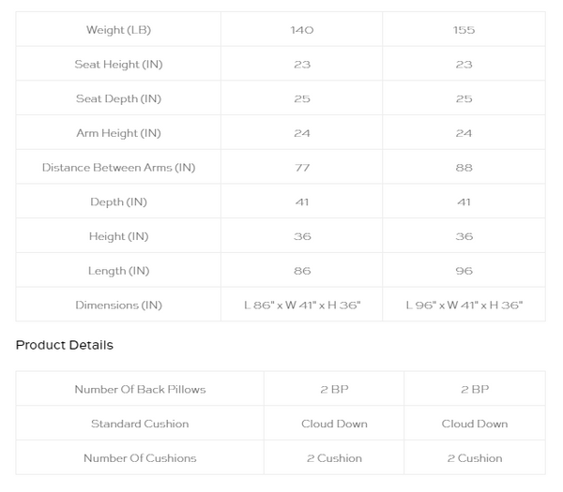Click the Arm Height (IN) label
This screenshot has width=563, height=492.
[118, 133]
